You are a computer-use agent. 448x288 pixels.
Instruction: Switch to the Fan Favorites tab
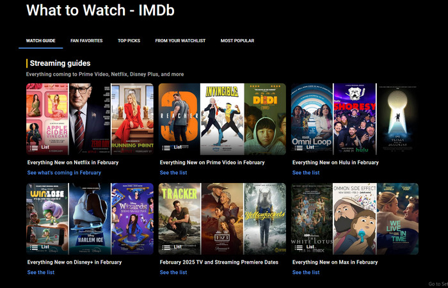coord(86,40)
